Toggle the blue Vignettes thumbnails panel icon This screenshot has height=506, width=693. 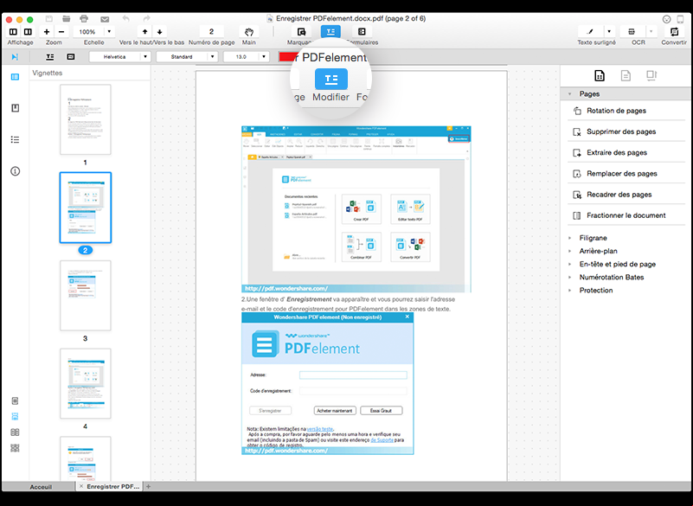[15, 77]
